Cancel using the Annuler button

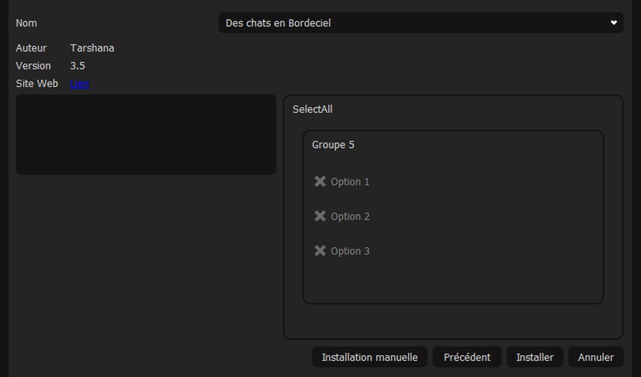[x=595, y=357]
